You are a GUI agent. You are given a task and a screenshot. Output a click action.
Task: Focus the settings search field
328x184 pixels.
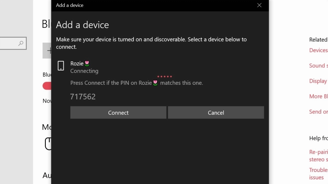coord(10,43)
